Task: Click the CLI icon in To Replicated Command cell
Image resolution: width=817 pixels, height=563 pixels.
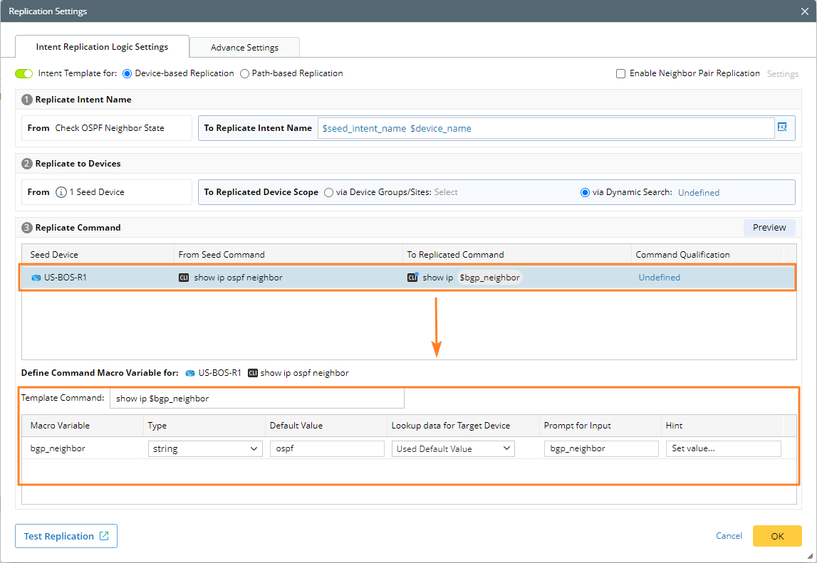Action: pyautogui.click(x=412, y=278)
